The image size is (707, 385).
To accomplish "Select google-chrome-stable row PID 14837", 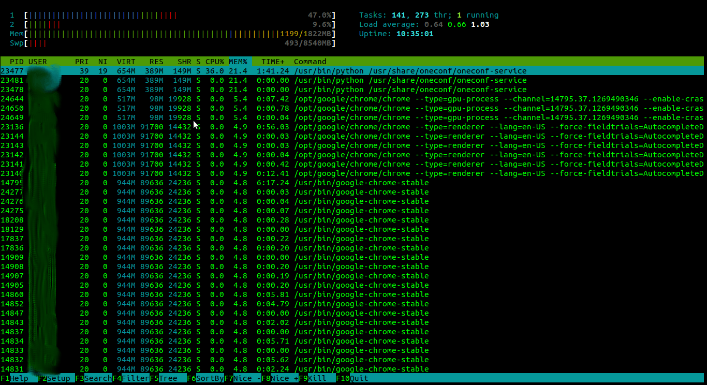I will point(352,332).
